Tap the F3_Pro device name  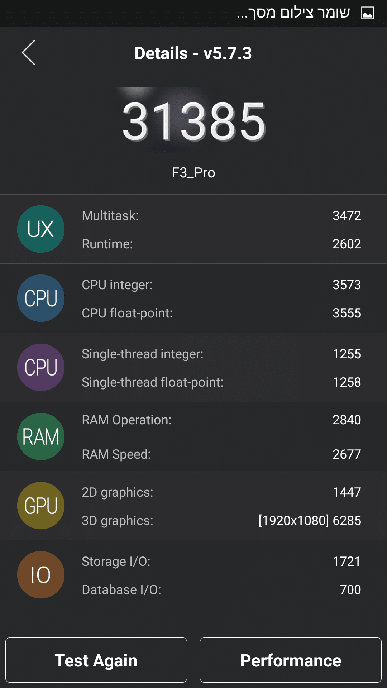tap(193, 173)
